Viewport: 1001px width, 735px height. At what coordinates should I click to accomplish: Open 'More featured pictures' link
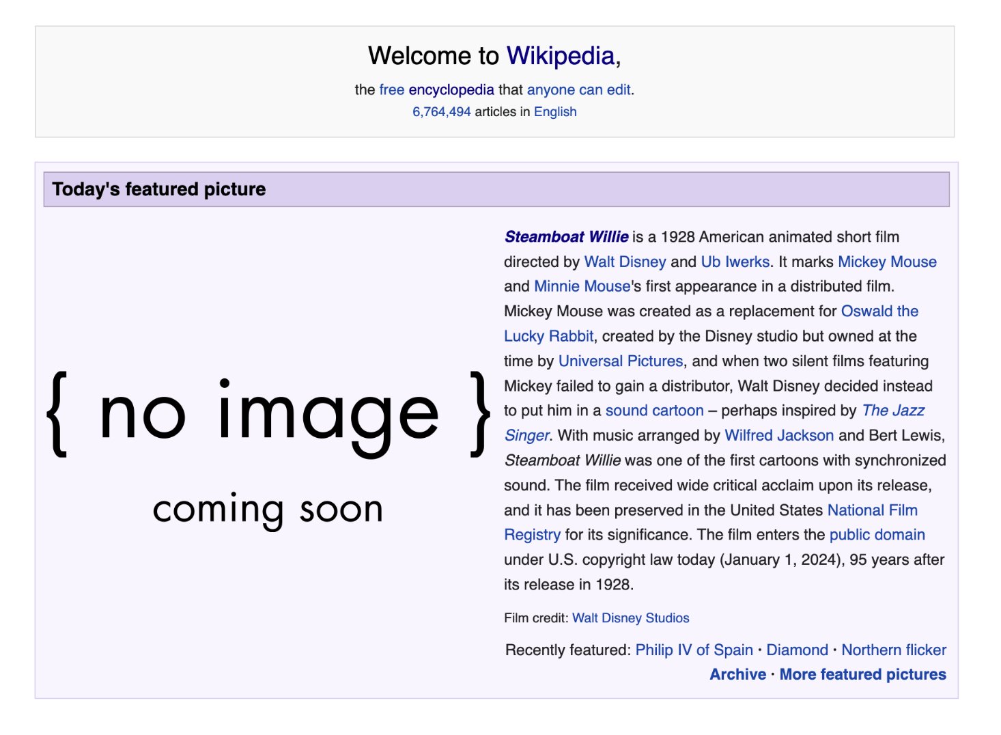pyautogui.click(x=863, y=674)
